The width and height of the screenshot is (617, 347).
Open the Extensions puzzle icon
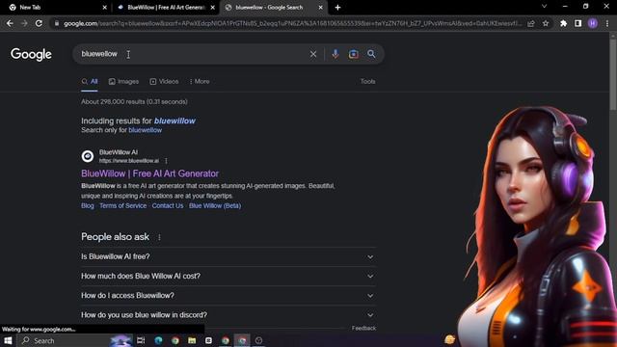(563, 23)
